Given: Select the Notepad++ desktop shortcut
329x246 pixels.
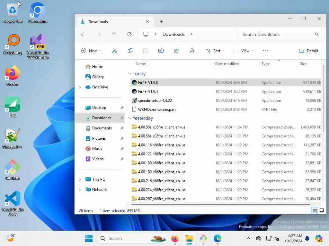Looking at the screenshot, I should [x=13, y=138].
